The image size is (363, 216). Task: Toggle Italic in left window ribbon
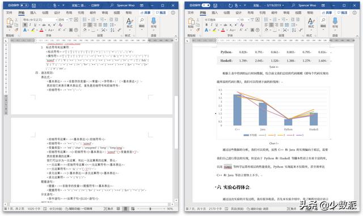pos(30,25)
